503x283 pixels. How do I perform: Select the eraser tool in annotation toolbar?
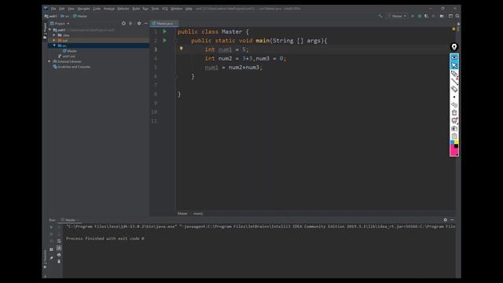[454, 89]
